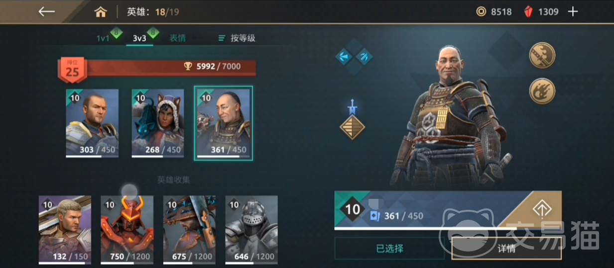Tap the gold rank chevrons talent icon
This screenshot has width=614, height=268.
tap(353, 127)
